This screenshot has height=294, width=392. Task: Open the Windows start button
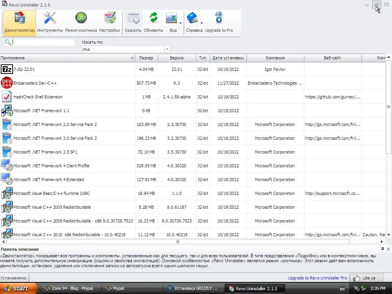click(18, 288)
